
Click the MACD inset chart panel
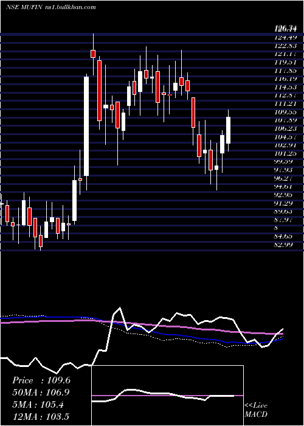pos(167,396)
